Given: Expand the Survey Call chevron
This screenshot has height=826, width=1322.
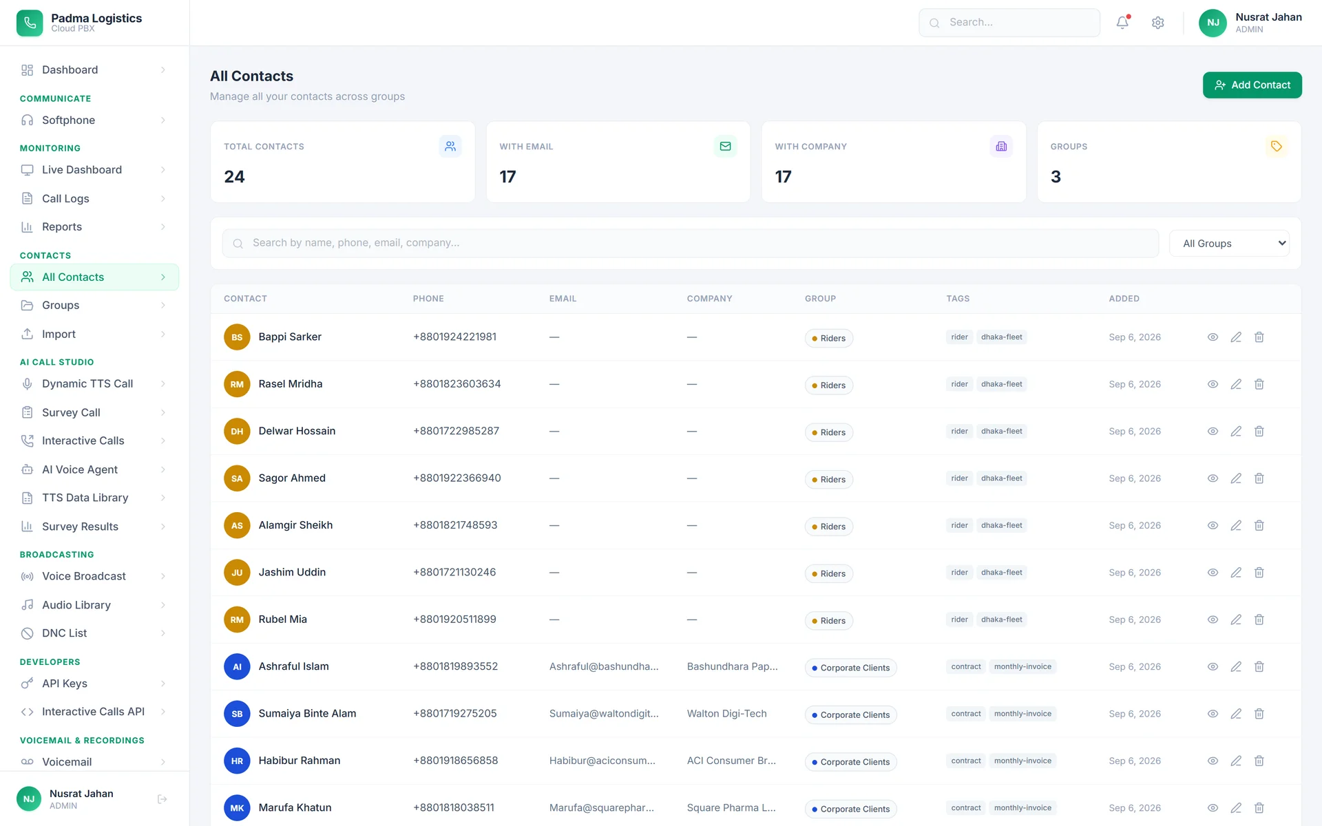Looking at the screenshot, I should [163, 412].
